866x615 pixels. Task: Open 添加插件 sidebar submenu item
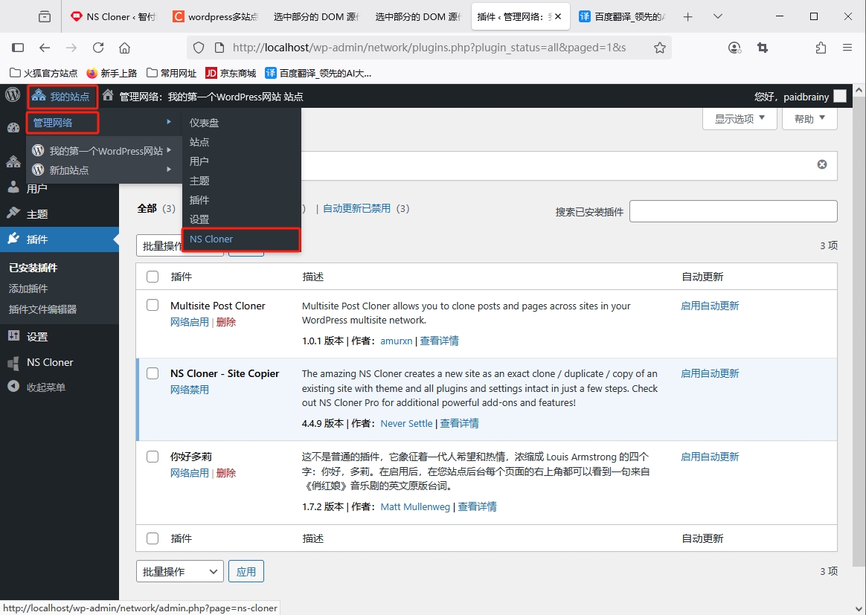click(x=28, y=289)
